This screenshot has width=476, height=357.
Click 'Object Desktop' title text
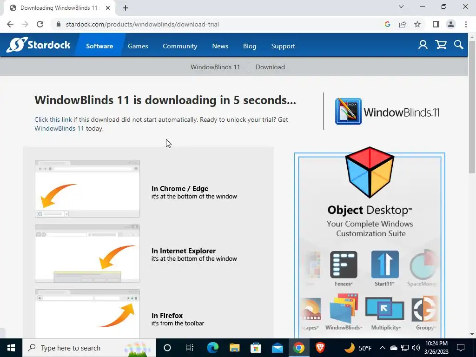click(x=370, y=210)
